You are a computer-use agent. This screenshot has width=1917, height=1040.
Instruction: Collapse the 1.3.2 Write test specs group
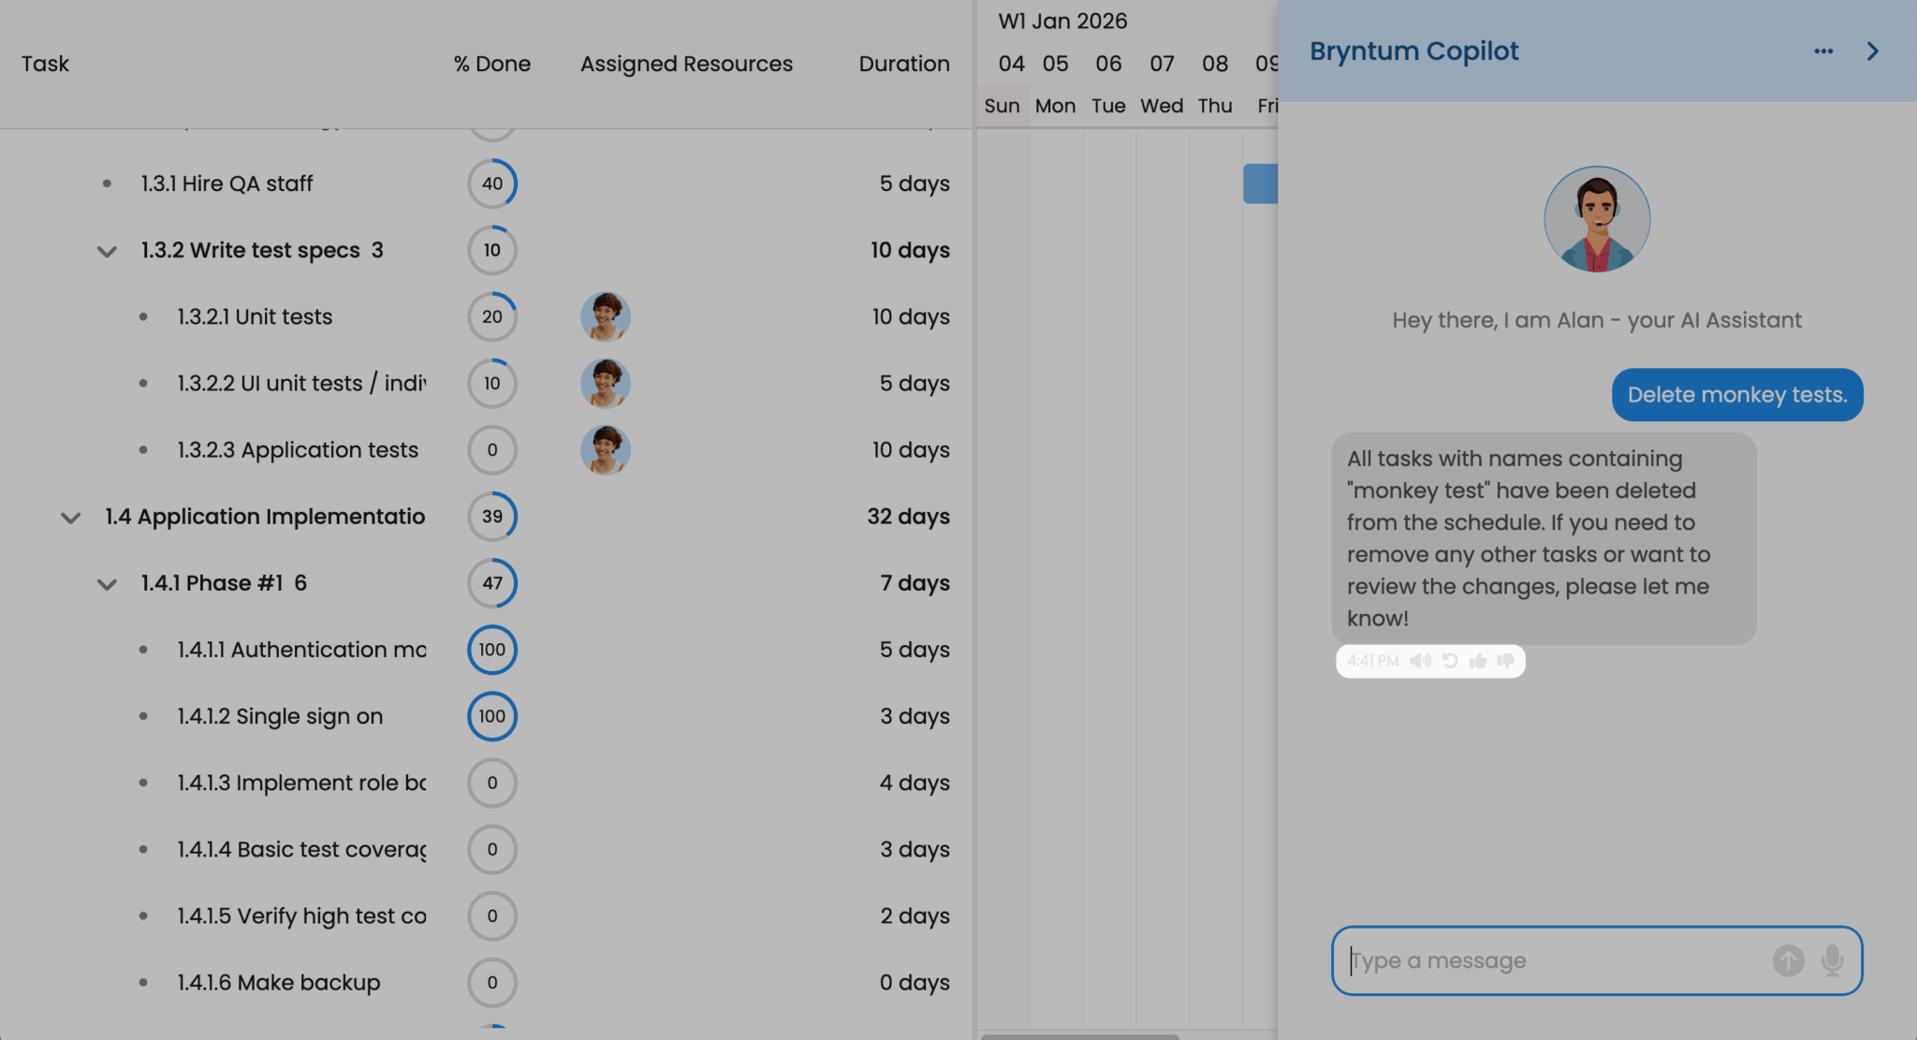(x=107, y=251)
